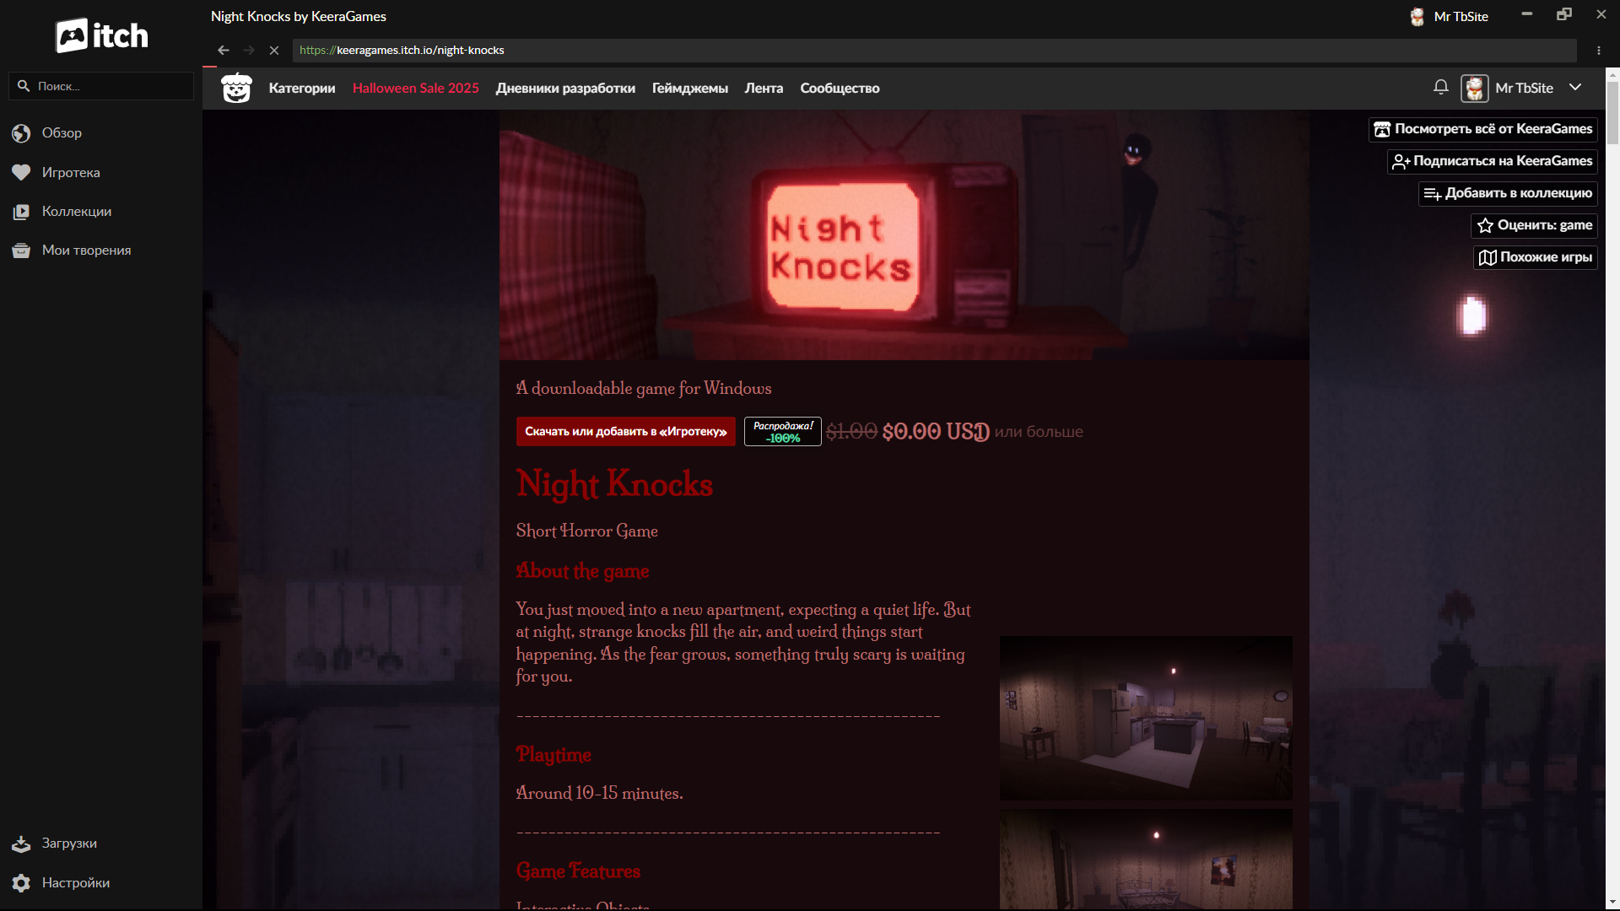Click the Похожие игры button
Image resolution: width=1620 pixels, height=911 pixels.
pyautogui.click(x=1536, y=257)
